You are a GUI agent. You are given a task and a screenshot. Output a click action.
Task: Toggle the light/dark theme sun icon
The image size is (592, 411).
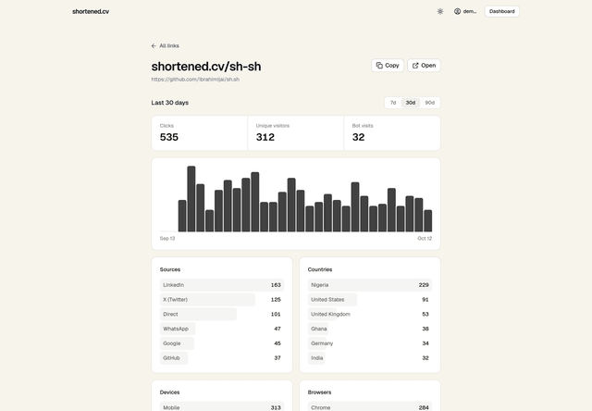(440, 11)
